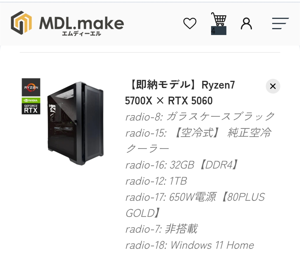Open the wishlist heart icon

point(190,23)
